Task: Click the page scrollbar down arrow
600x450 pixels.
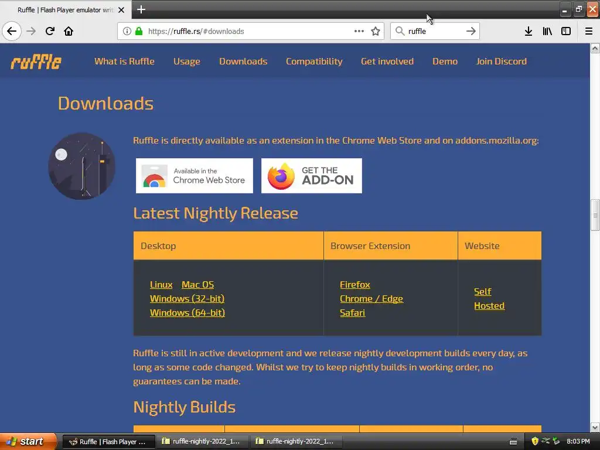Action: (595, 427)
